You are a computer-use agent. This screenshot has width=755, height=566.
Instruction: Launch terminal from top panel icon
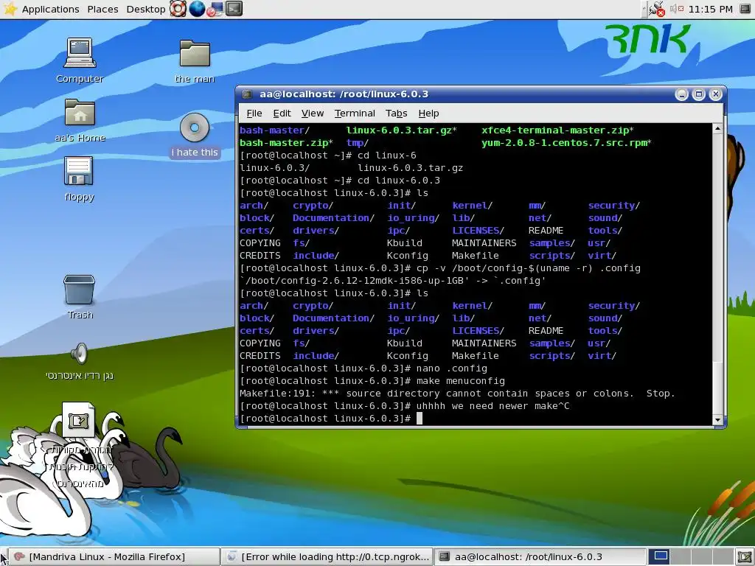tap(234, 9)
